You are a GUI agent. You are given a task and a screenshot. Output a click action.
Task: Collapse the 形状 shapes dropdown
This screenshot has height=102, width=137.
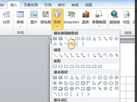click(x=57, y=19)
